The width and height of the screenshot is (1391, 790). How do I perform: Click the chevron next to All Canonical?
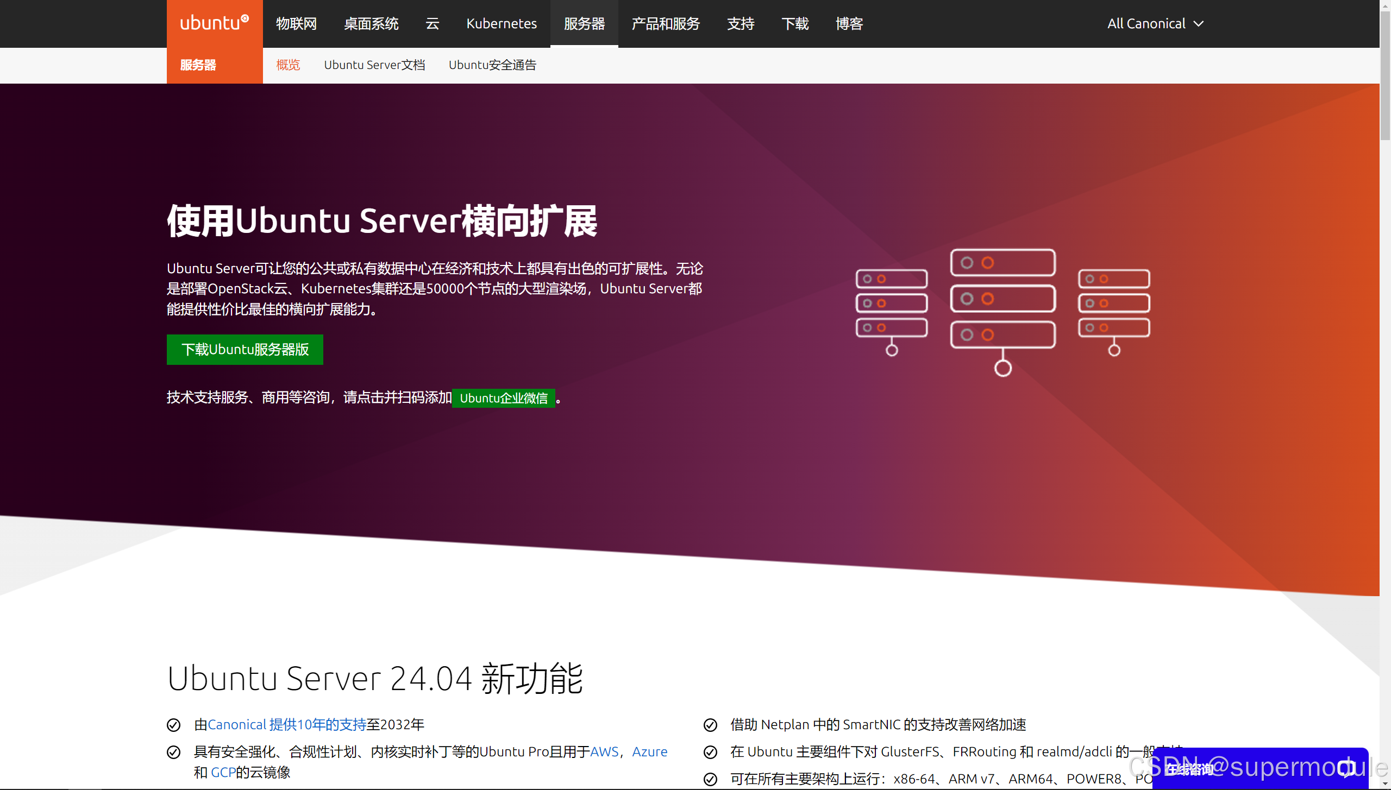click(1199, 24)
